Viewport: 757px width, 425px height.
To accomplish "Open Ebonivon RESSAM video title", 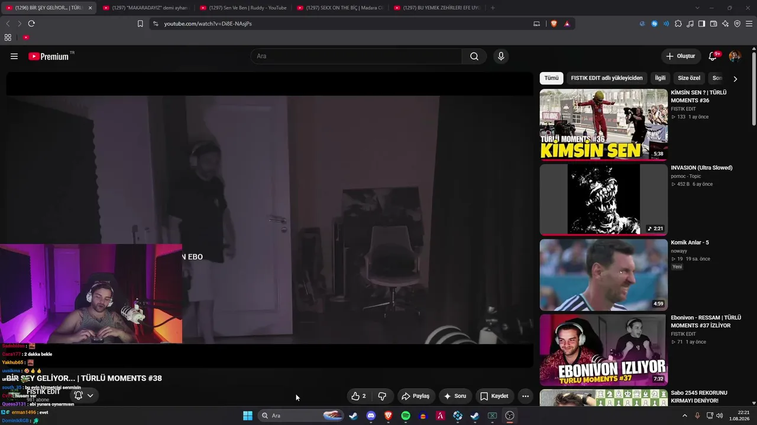I will 706,322.
